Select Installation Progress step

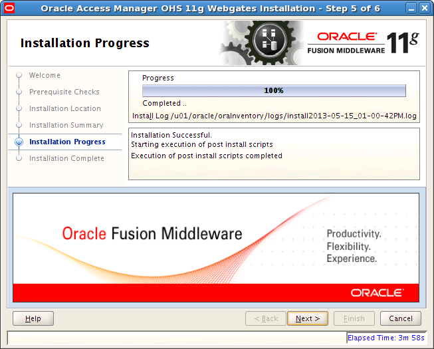point(67,142)
